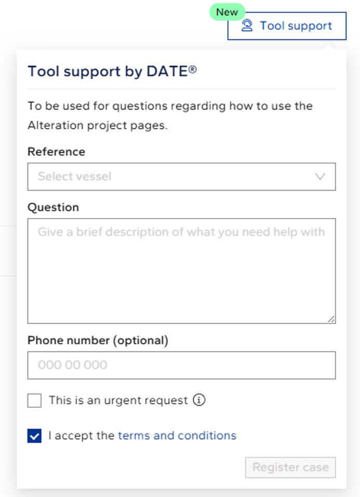The image size is (360, 497).
Task: Click the info icon beside urgent request
Action: pos(199,400)
